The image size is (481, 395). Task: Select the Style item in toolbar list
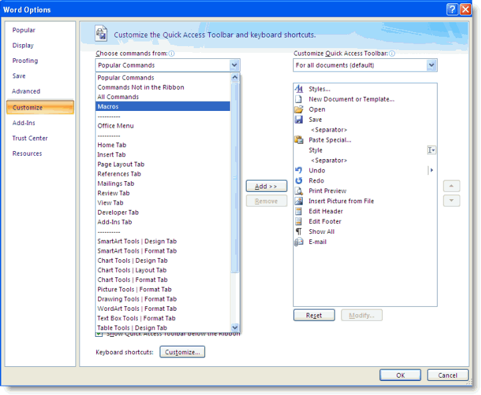point(365,150)
